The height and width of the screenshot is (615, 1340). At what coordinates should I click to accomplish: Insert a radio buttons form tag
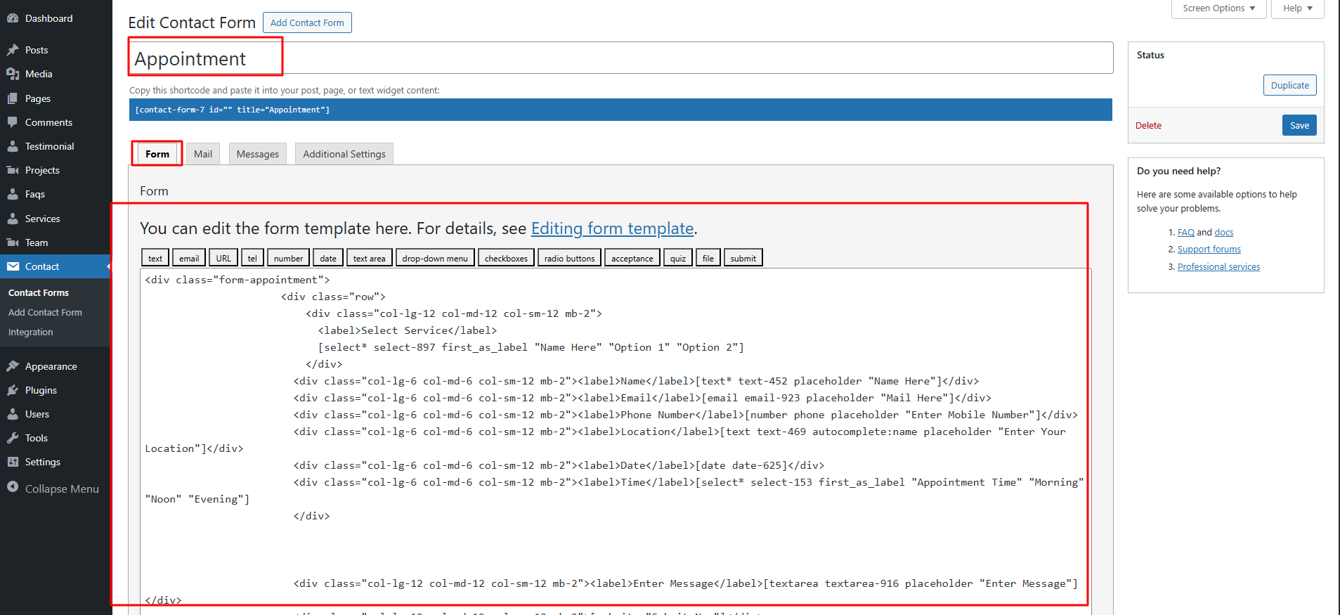pos(569,258)
